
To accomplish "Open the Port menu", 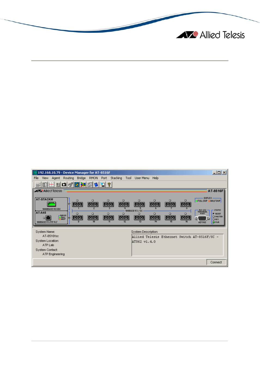I will tap(104, 178).
